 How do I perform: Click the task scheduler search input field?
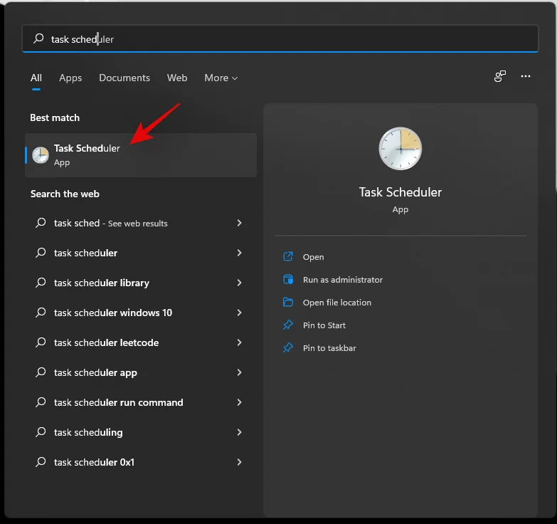(280, 38)
